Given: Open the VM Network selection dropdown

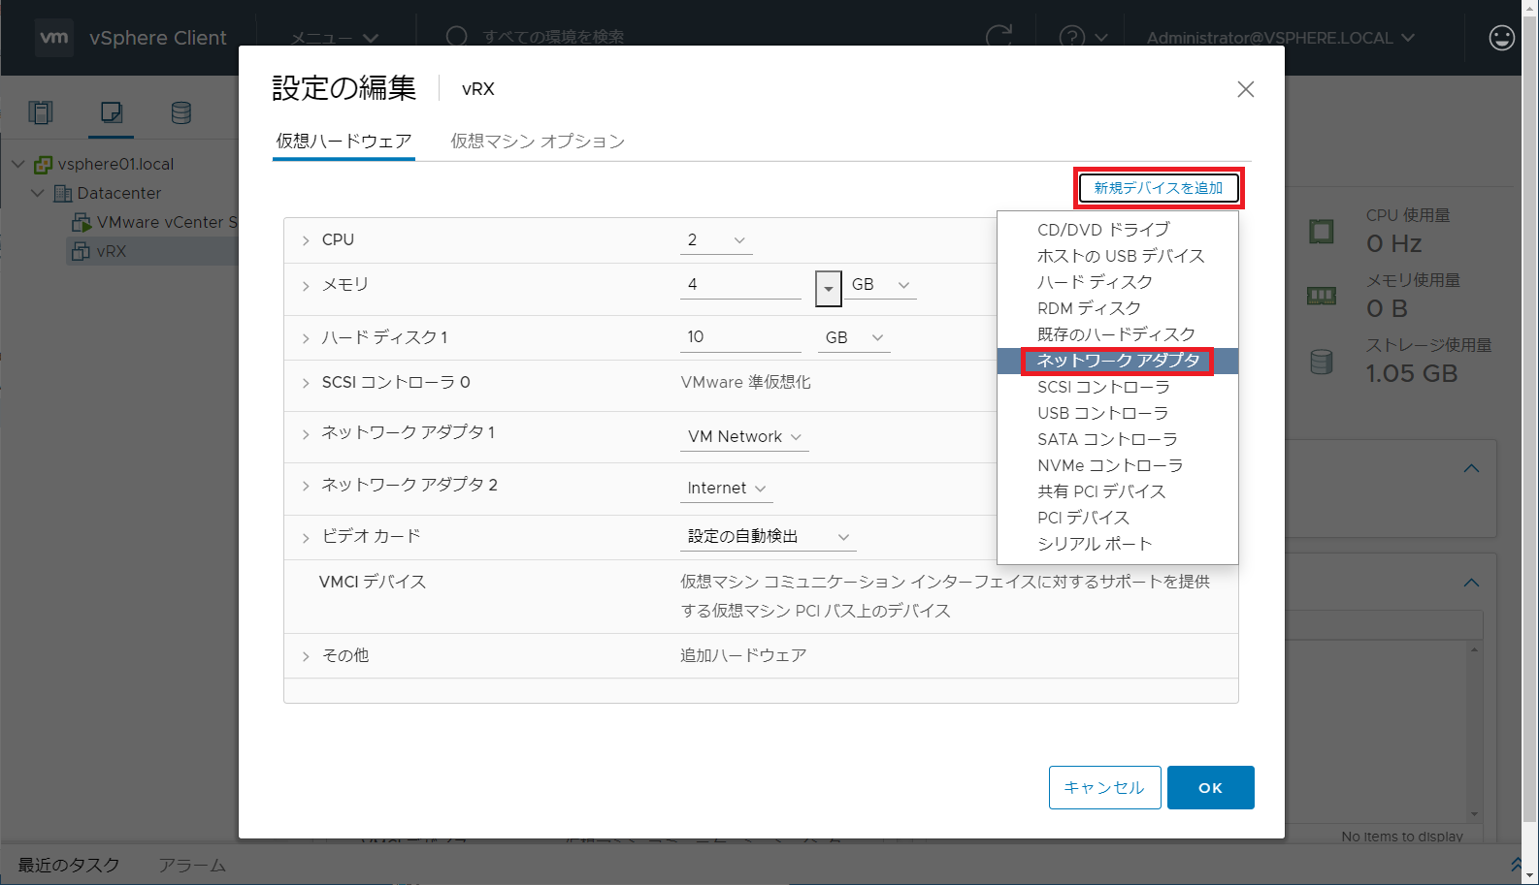Looking at the screenshot, I should 745,437.
